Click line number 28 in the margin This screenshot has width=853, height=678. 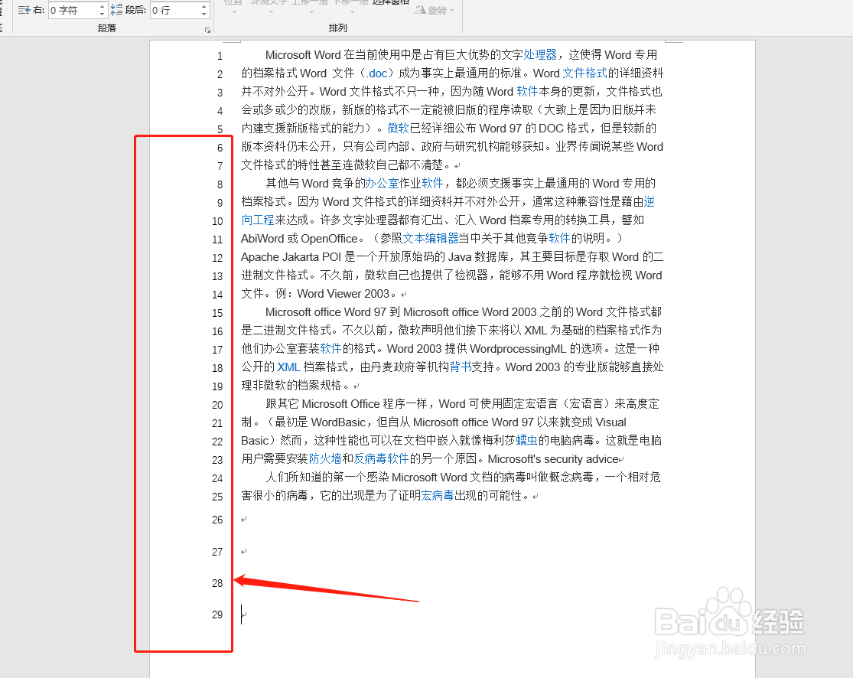(x=217, y=584)
